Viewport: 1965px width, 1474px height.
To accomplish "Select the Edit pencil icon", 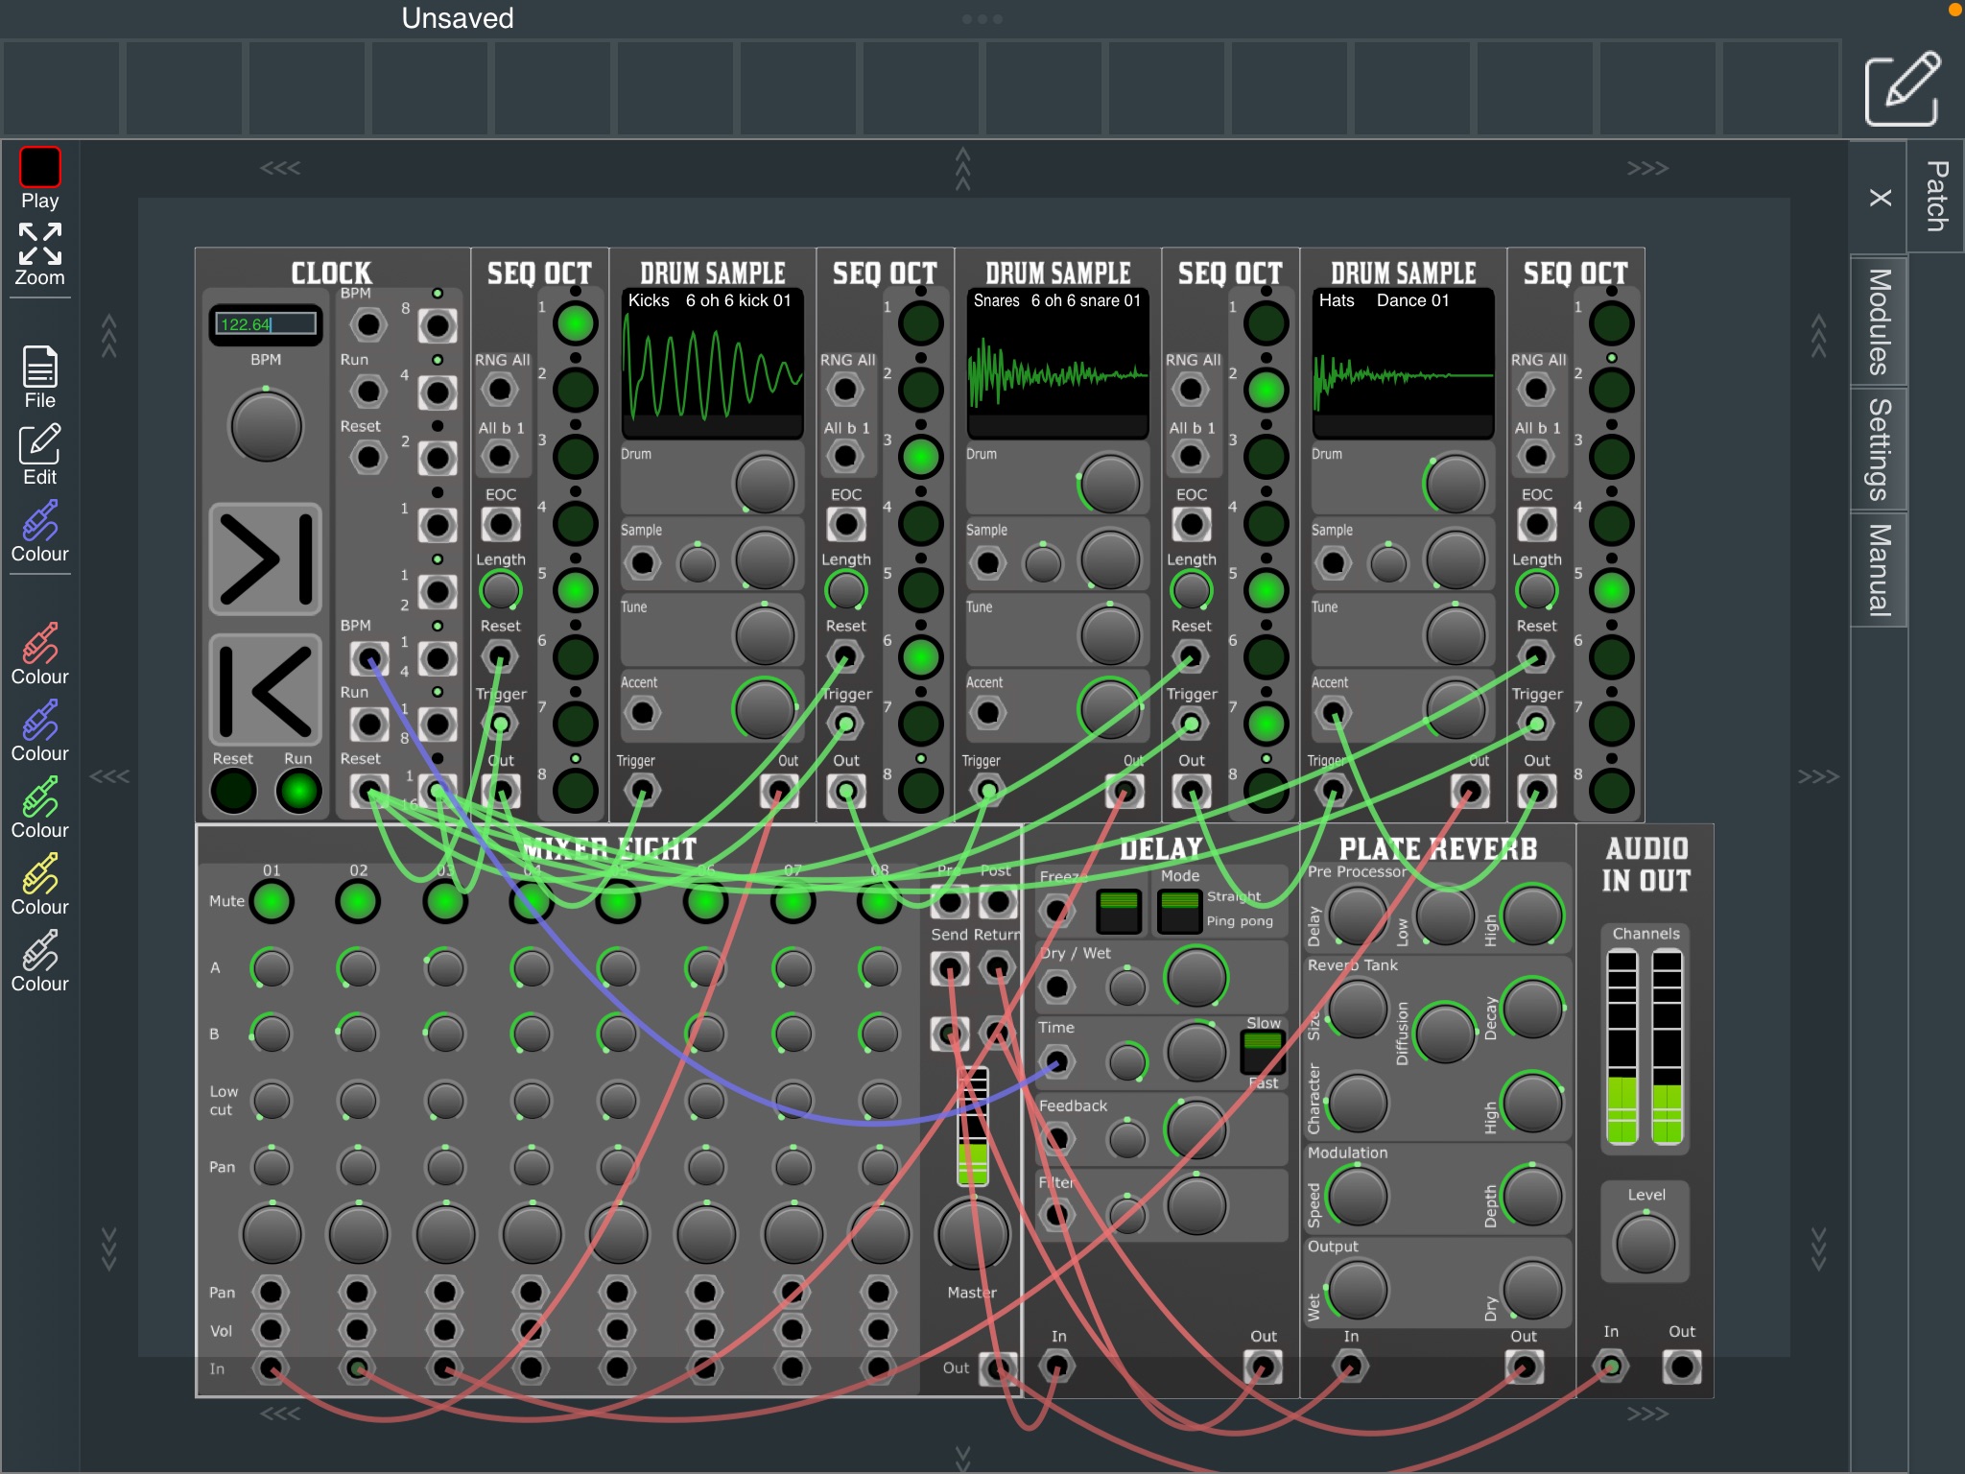I will (x=40, y=444).
